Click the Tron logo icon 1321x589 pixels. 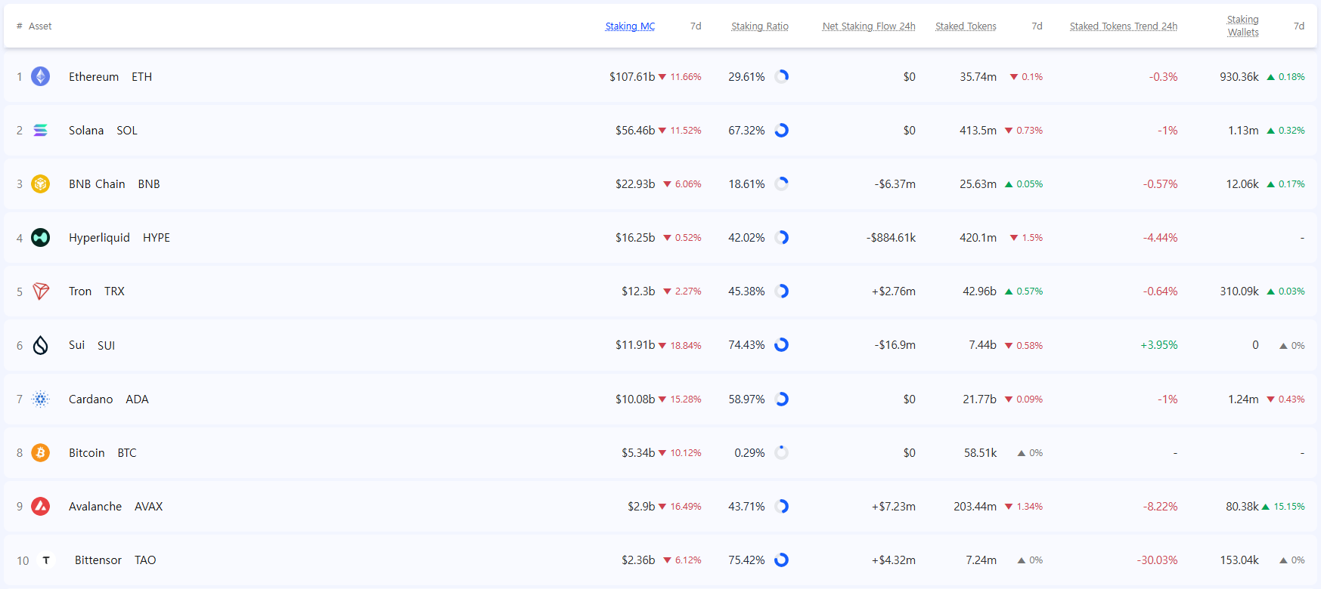(x=41, y=291)
